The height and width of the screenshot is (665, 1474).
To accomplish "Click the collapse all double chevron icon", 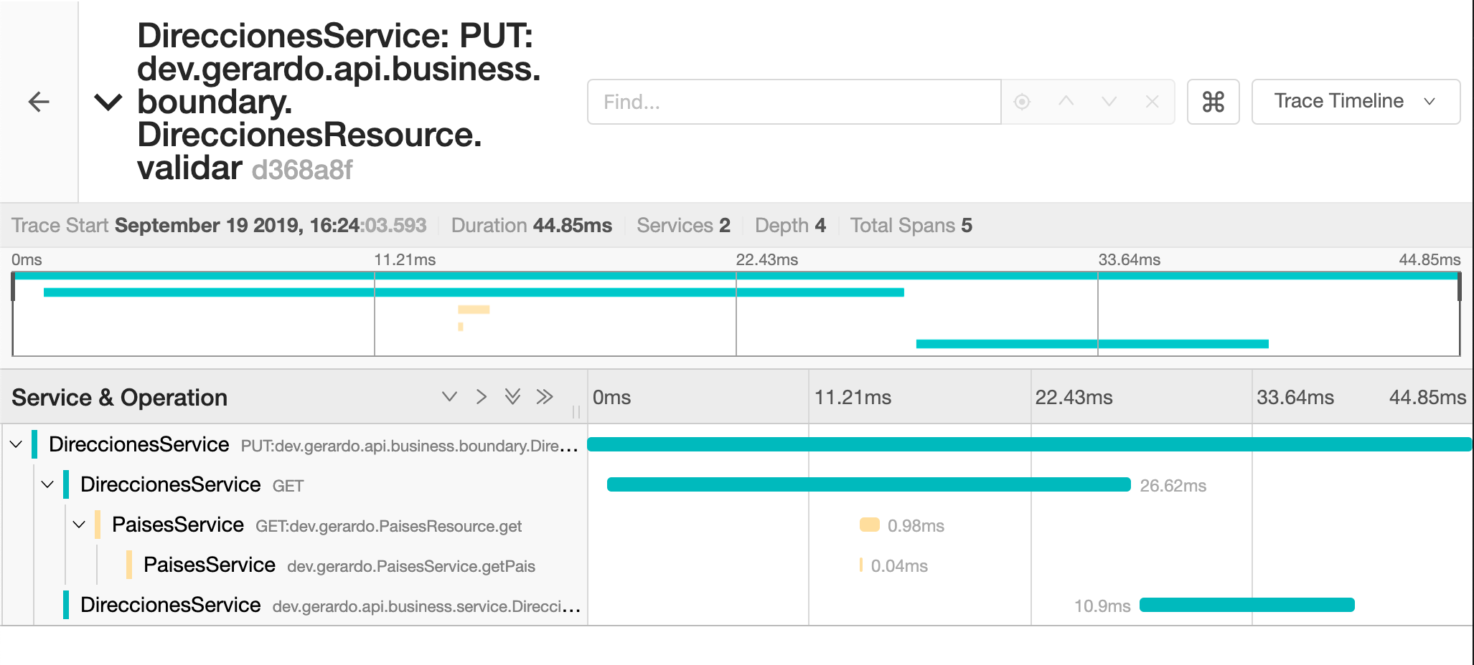I will click(545, 397).
